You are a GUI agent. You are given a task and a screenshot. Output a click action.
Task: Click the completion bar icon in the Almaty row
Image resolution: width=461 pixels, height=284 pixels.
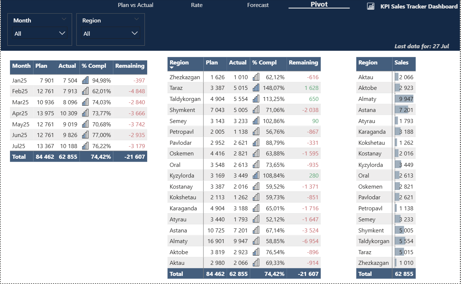256,241
